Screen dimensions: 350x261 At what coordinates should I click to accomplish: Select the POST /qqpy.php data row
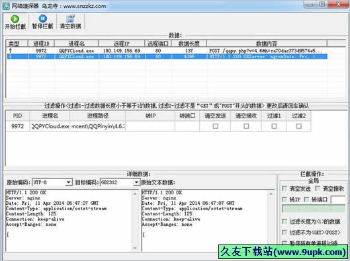tap(166, 51)
